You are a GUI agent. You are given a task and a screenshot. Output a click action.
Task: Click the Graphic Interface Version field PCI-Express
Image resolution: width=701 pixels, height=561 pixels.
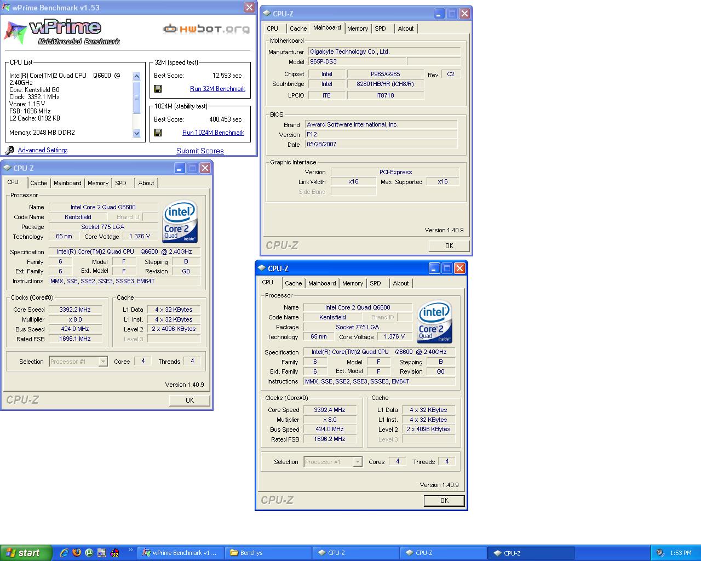click(395, 172)
